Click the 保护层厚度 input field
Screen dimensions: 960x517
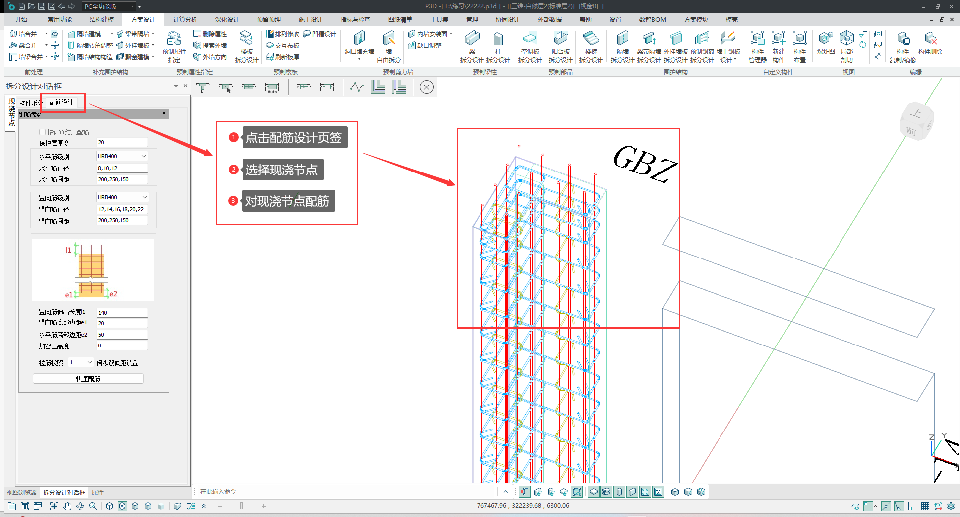pos(122,143)
